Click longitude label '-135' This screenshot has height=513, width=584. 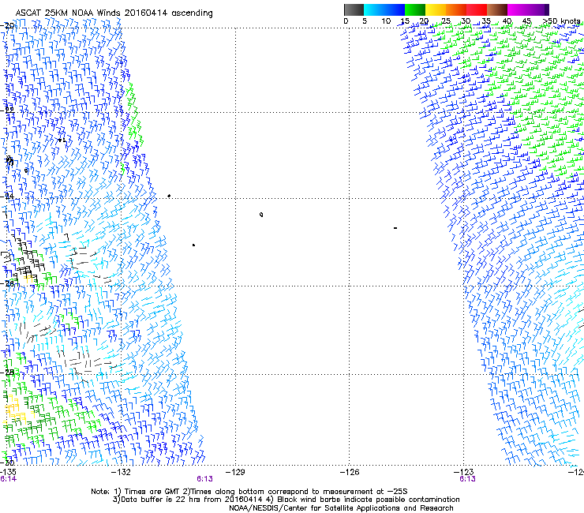(8, 472)
